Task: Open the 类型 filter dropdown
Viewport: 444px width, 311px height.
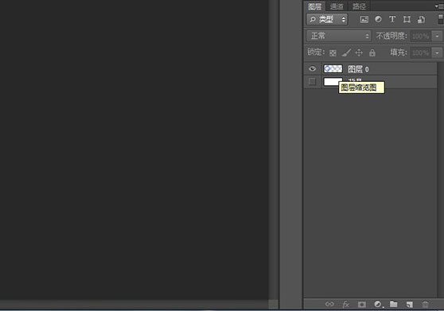Action: click(x=327, y=19)
